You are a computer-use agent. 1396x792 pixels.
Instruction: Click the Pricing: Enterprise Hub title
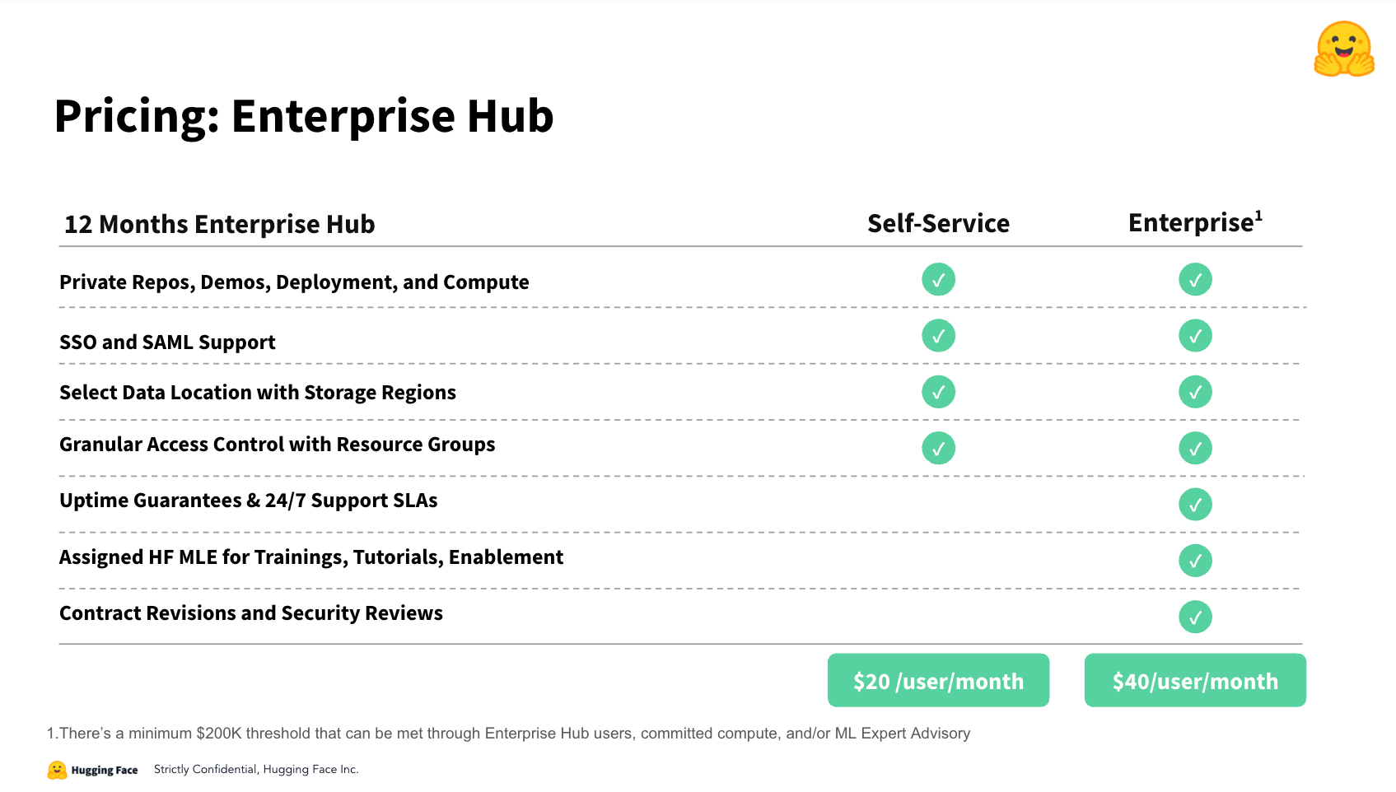(304, 116)
